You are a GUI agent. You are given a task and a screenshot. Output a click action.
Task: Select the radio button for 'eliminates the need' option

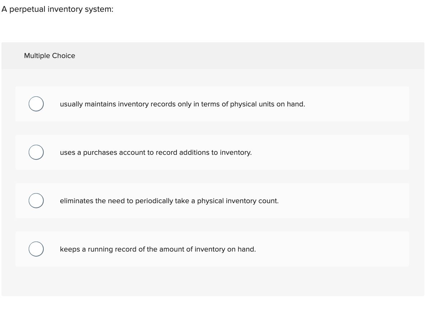point(36,200)
